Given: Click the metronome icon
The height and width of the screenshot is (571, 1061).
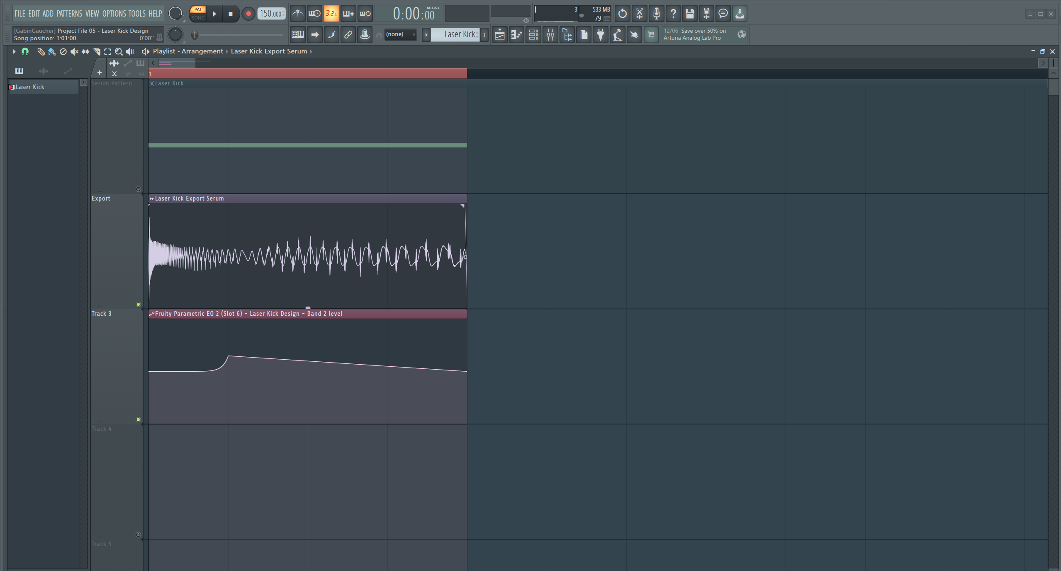Looking at the screenshot, I should (x=297, y=14).
